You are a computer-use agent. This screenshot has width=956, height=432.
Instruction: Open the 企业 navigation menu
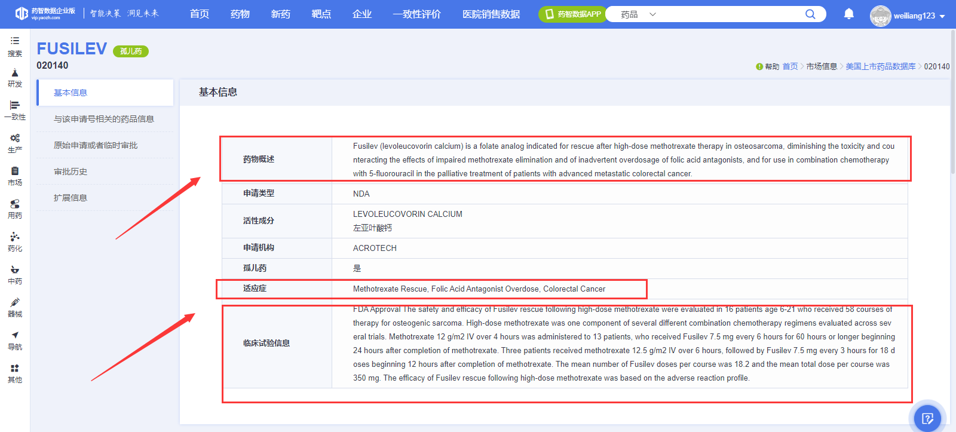click(x=362, y=14)
